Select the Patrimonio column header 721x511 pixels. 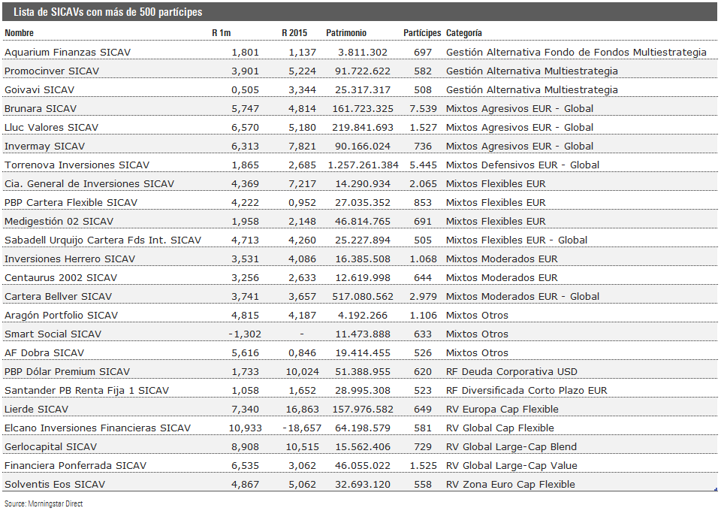click(x=346, y=33)
